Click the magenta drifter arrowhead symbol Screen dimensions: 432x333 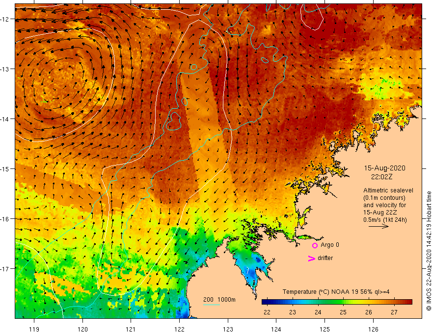312,258
